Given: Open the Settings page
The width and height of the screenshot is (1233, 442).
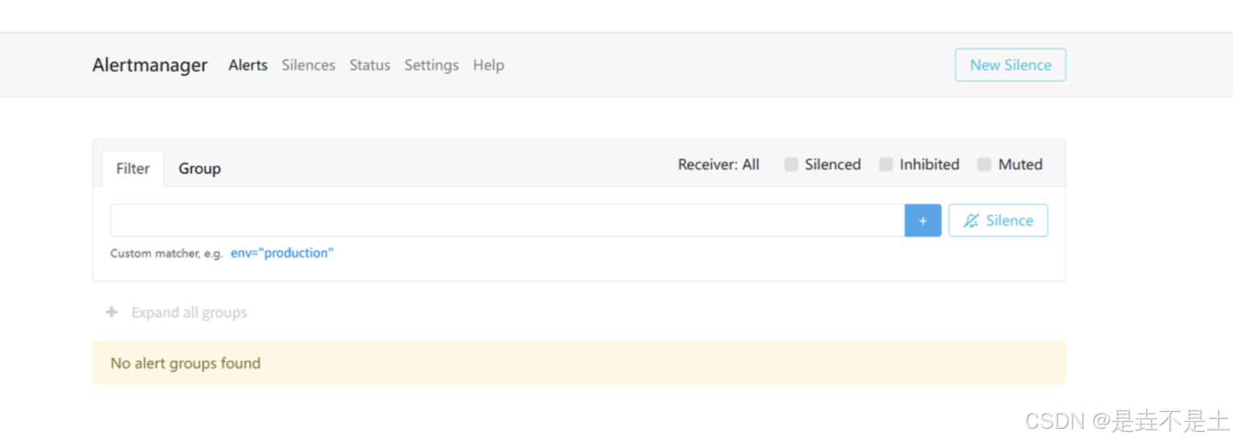Looking at the screenshot, I should click(431, 66).
